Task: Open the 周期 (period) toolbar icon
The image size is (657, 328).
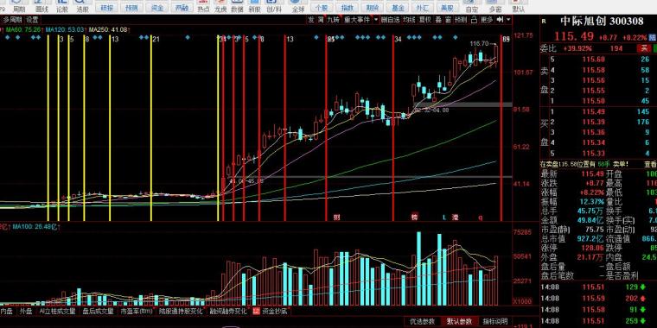Action: (18, 6)
